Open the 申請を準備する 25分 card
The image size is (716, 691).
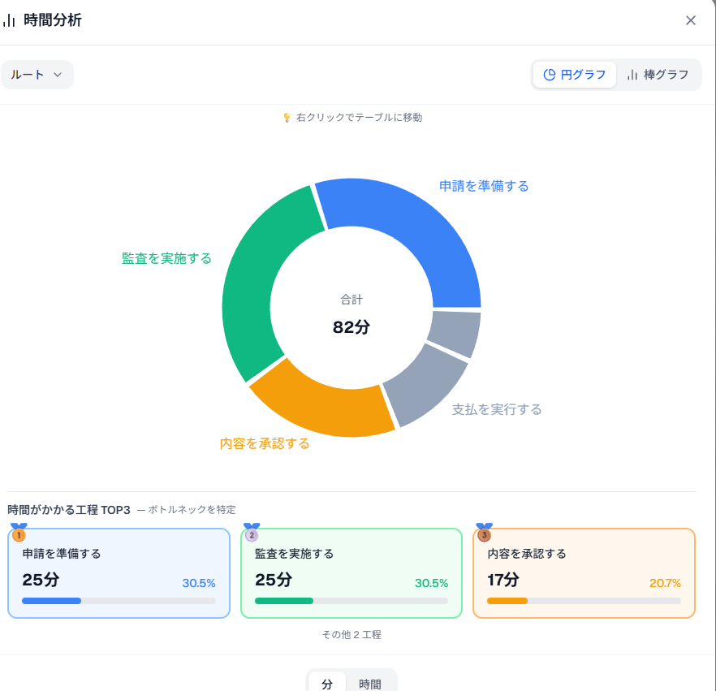click(119, 572)
